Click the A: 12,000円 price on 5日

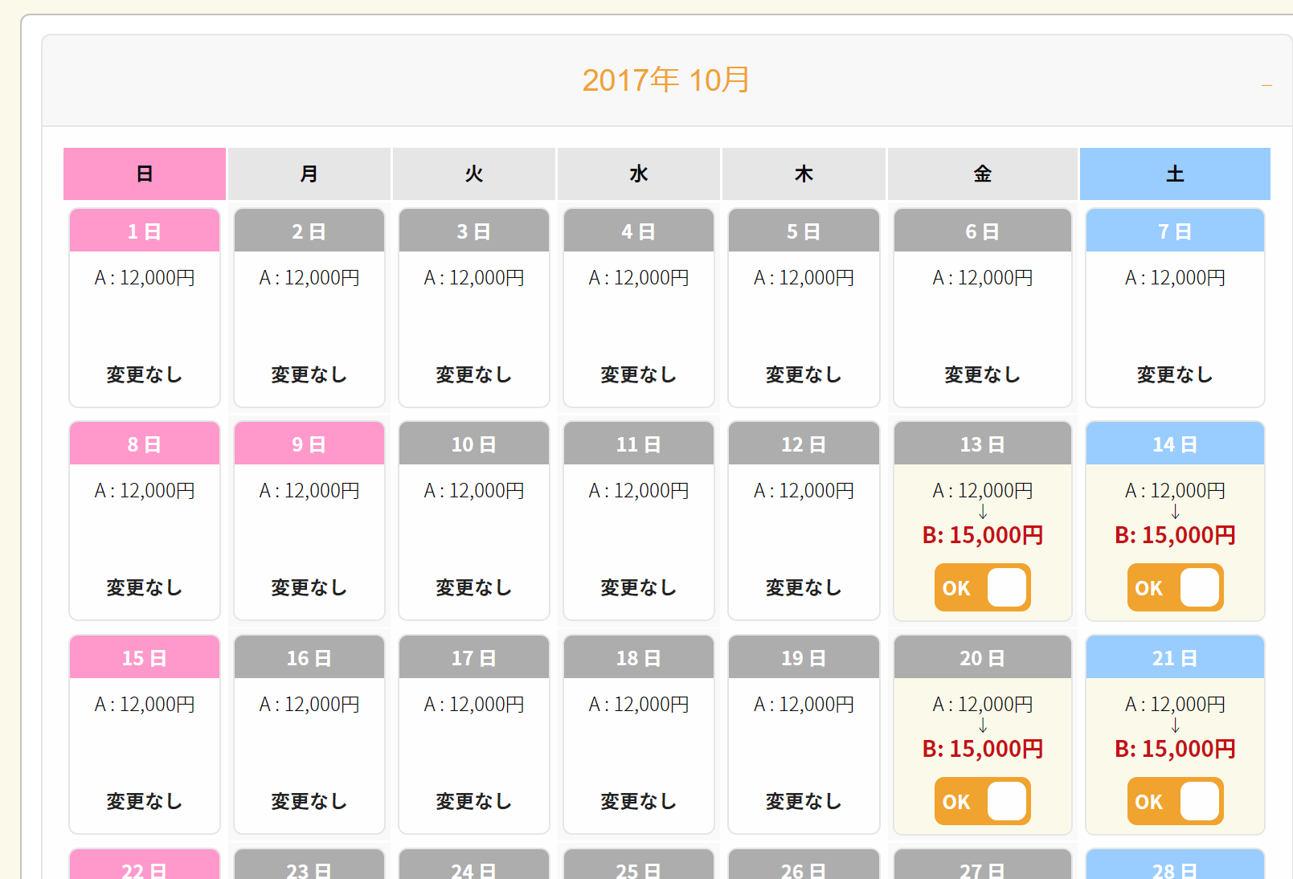(804, 278)
